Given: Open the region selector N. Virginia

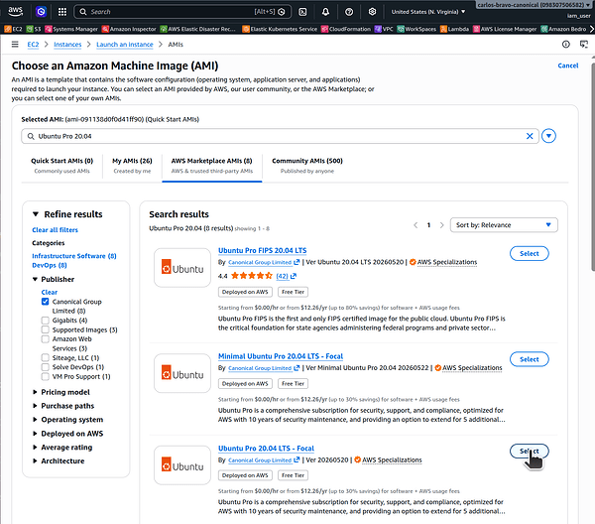Looking at the screenshot, I should click(x=428, y=12).
